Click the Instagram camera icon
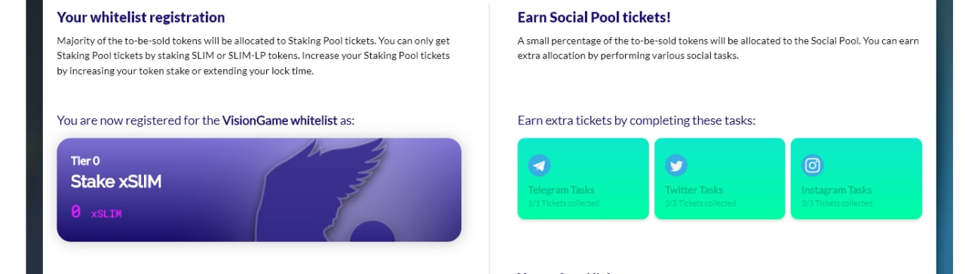The width and height of the screenshot is (965, 274). [x=813, y=165]
